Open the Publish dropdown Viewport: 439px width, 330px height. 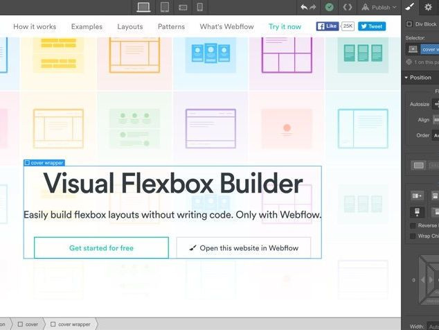point(379,8)
